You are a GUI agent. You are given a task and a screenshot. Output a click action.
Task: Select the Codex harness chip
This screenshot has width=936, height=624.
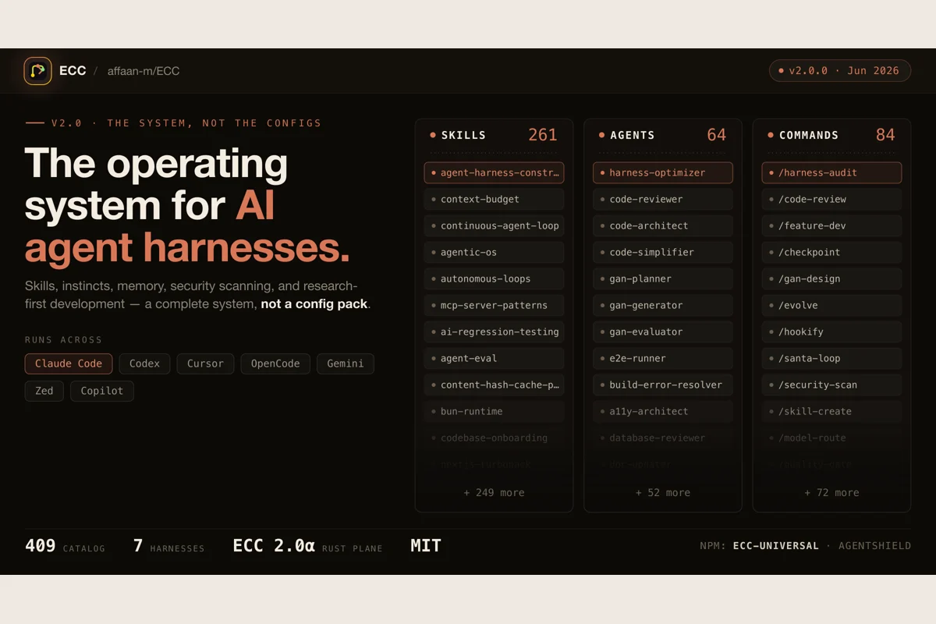pos(144,363)
